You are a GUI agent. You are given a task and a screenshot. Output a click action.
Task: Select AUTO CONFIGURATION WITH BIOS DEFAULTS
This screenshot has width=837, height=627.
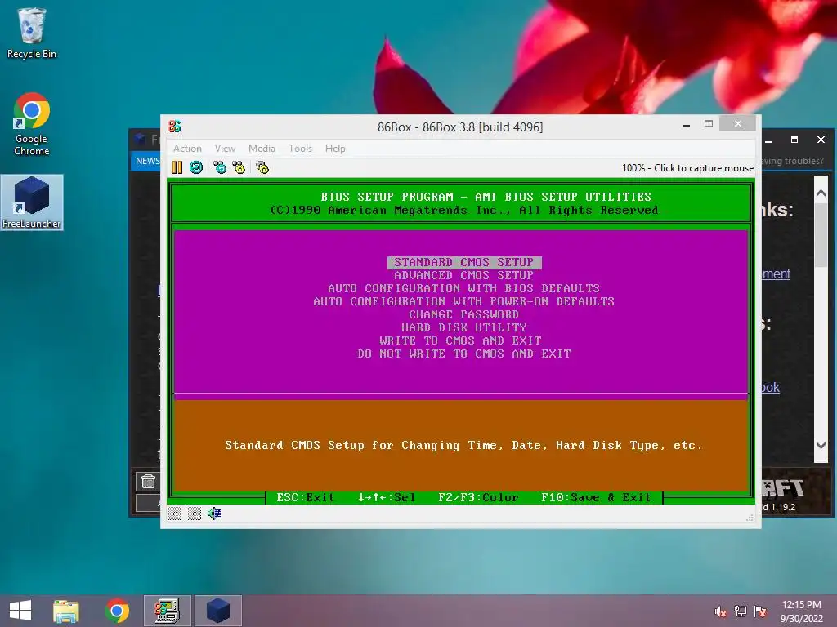click(x=464, y=288)
